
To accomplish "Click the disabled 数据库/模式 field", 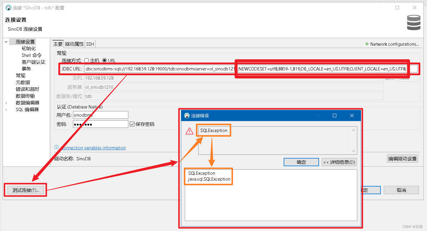I will [x=234, y=96].
